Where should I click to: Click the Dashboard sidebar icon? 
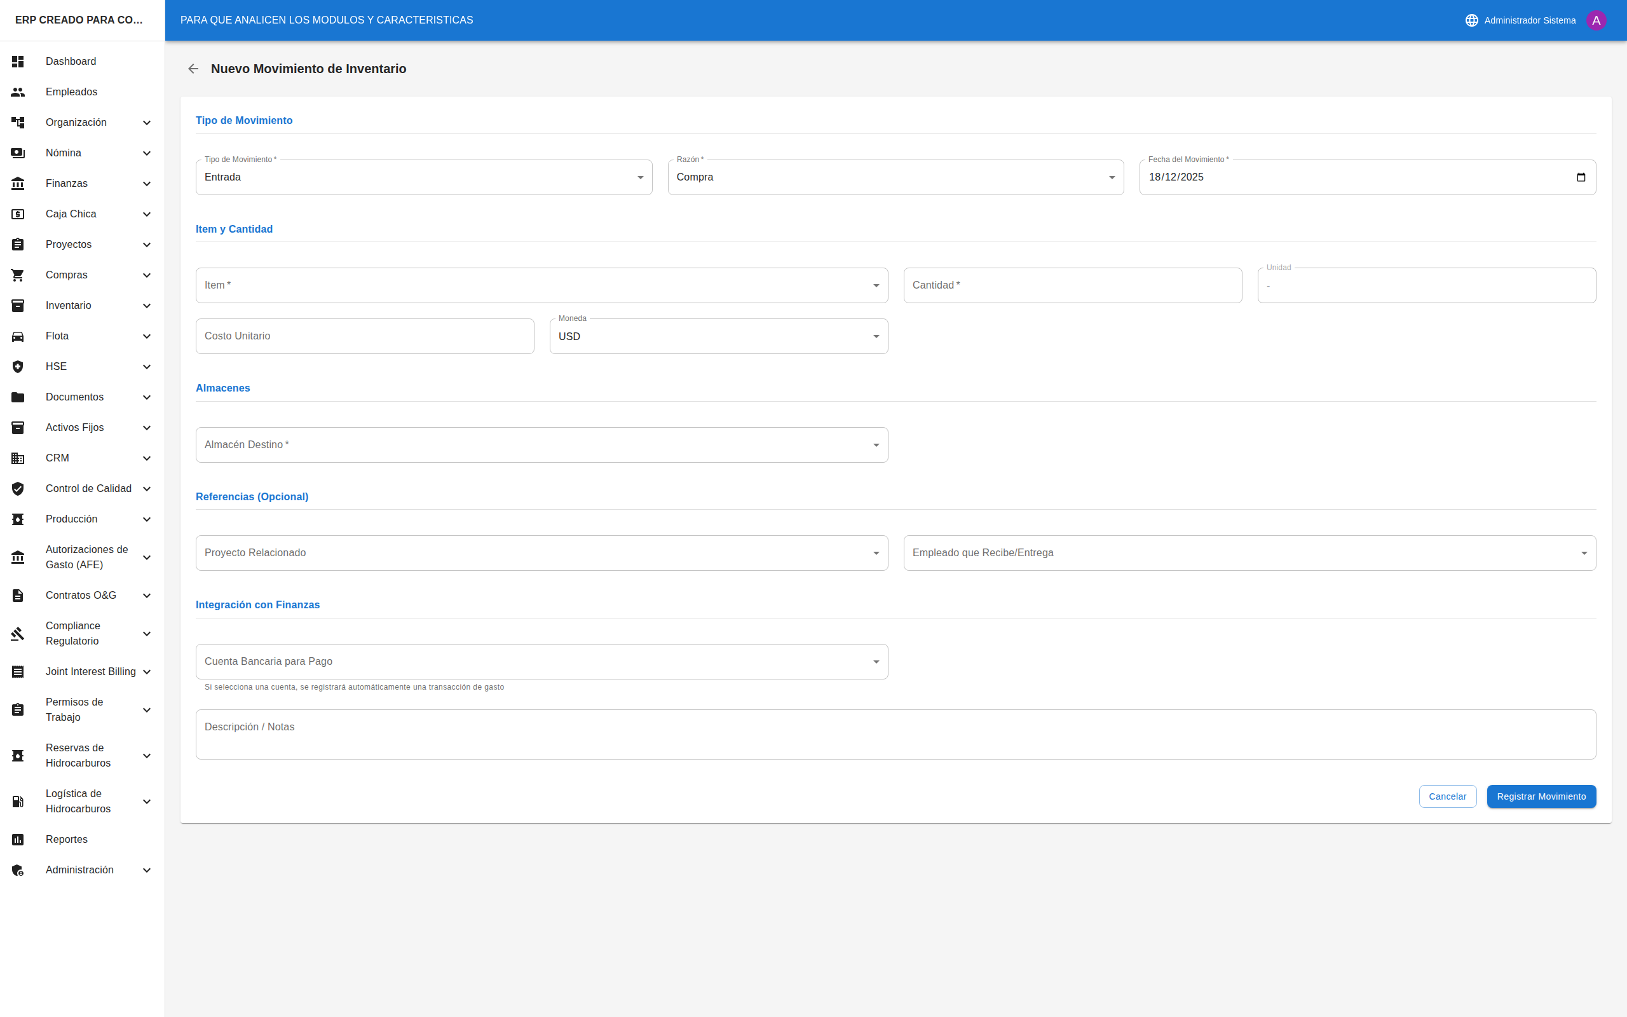click(x=18, y=61)
